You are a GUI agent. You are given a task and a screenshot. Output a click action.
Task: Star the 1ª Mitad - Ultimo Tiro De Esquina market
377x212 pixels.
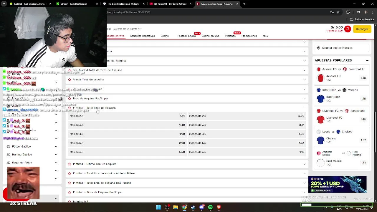coord(70,164)
